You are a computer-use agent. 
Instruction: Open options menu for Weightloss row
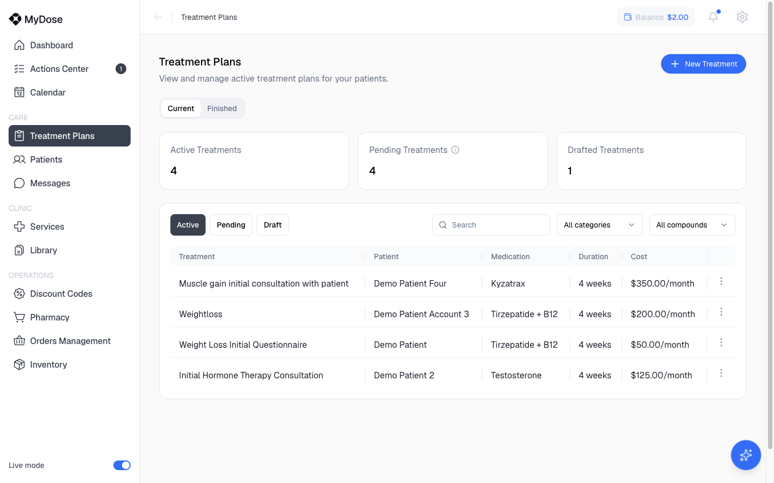(x=721, y=312)
